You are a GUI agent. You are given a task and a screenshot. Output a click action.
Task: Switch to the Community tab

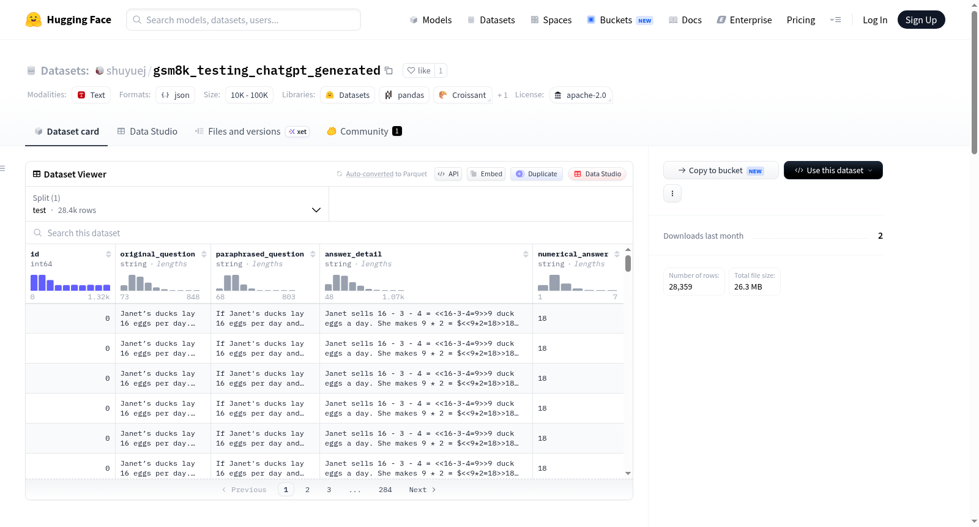click(x=364, y=131)
